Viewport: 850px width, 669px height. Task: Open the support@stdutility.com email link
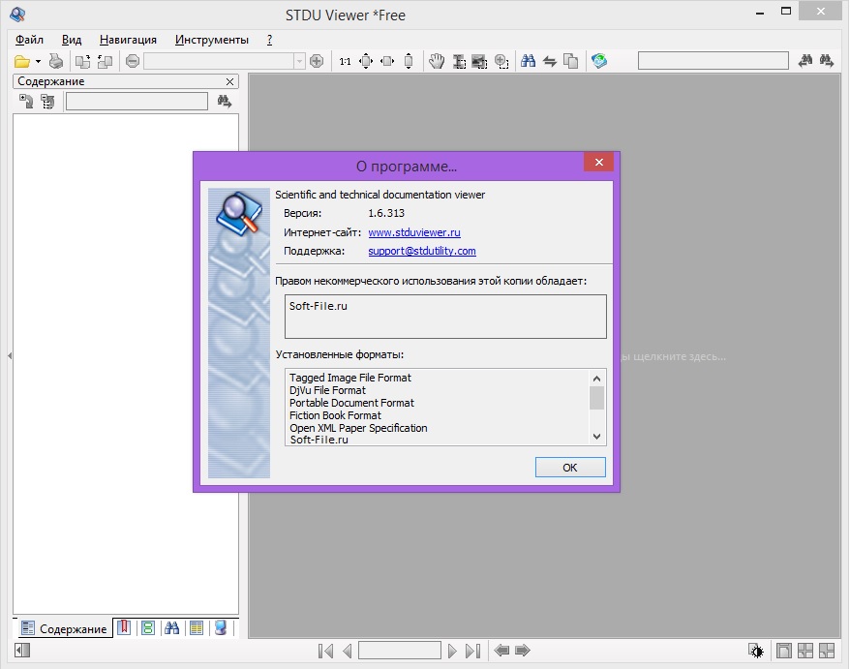point(422,251)
